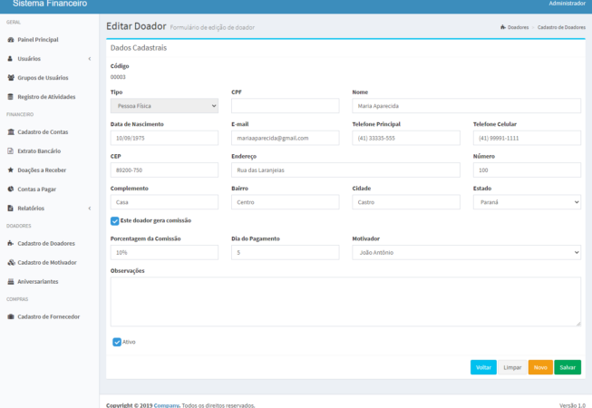Click the Aniversariantes calendar icon
Image resolution: width=592 pixels, height=408 pixels.
10,281
